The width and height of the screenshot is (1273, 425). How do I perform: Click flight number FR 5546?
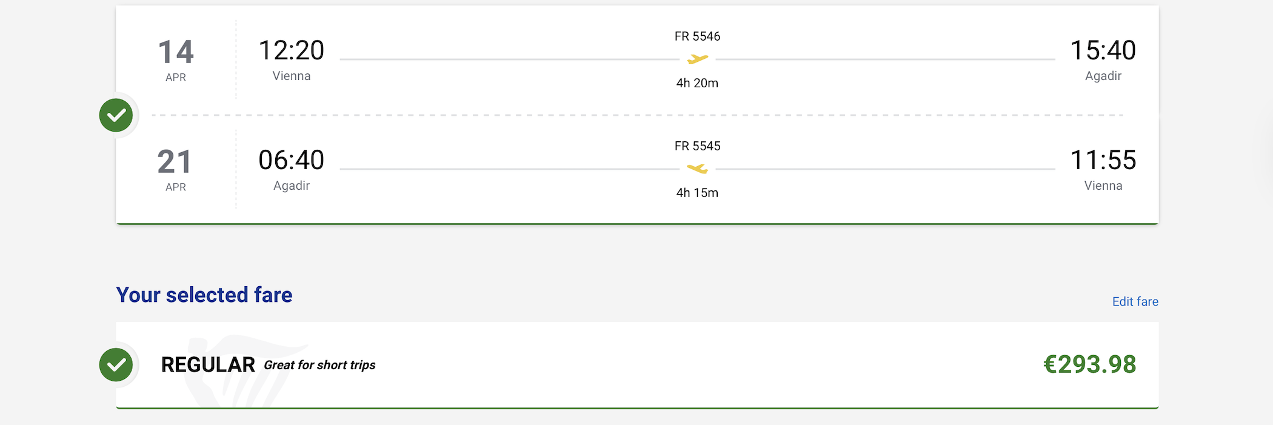tap(697, 36)
